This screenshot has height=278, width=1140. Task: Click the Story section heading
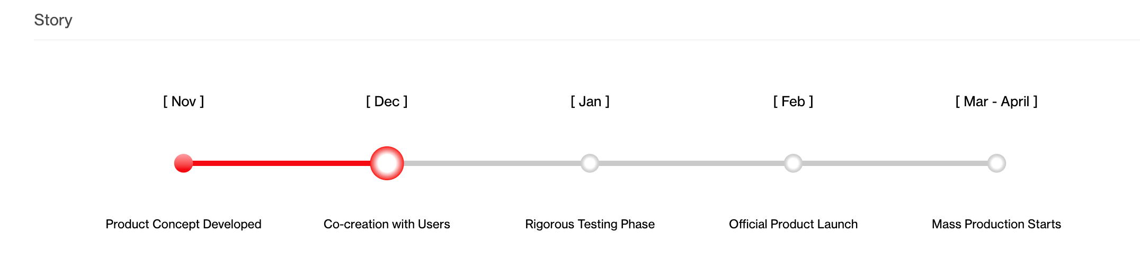pyautogui.click(x=53, y=20)
